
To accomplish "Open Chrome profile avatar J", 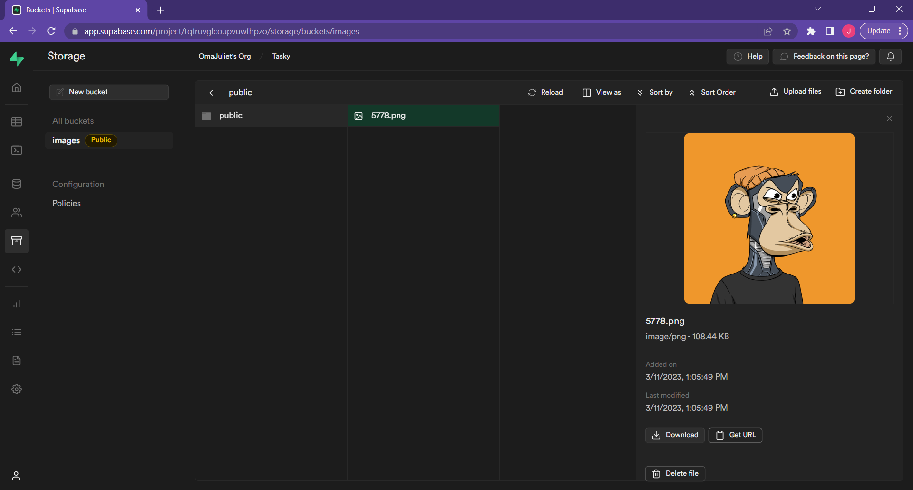I will coord(849,31).
